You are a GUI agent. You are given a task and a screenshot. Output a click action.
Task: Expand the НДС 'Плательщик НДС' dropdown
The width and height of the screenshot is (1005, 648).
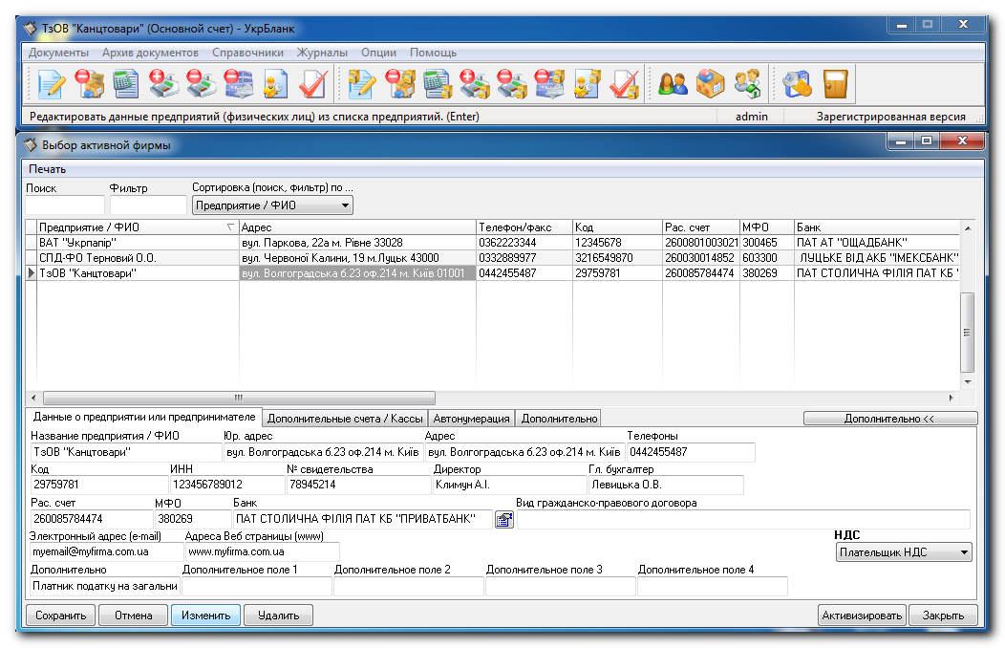(904, 551)
